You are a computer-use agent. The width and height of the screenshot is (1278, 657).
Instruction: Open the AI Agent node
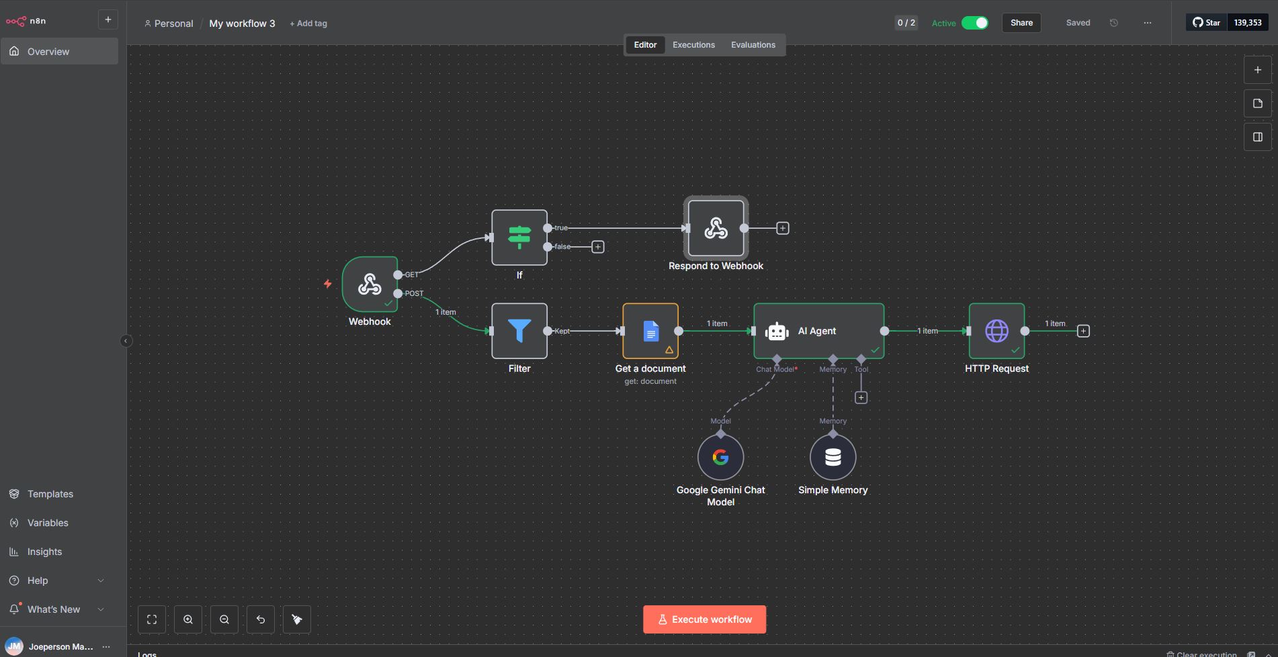pyautogui.click(x=818, y=331)
